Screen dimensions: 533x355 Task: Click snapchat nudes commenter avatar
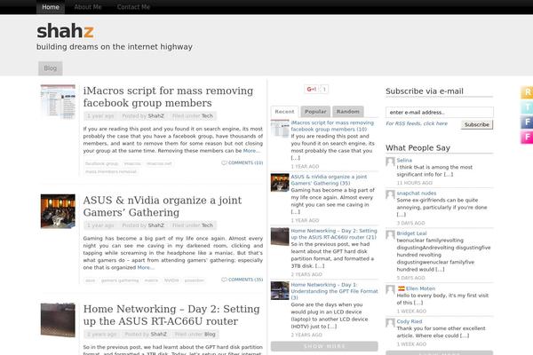tap(390, 194)
